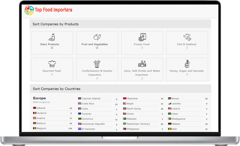
Task: Click the Frozen Food bag icon
Action: (142, 37)
